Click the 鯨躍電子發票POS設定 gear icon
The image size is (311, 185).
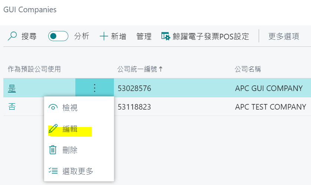tap(166, 36)
